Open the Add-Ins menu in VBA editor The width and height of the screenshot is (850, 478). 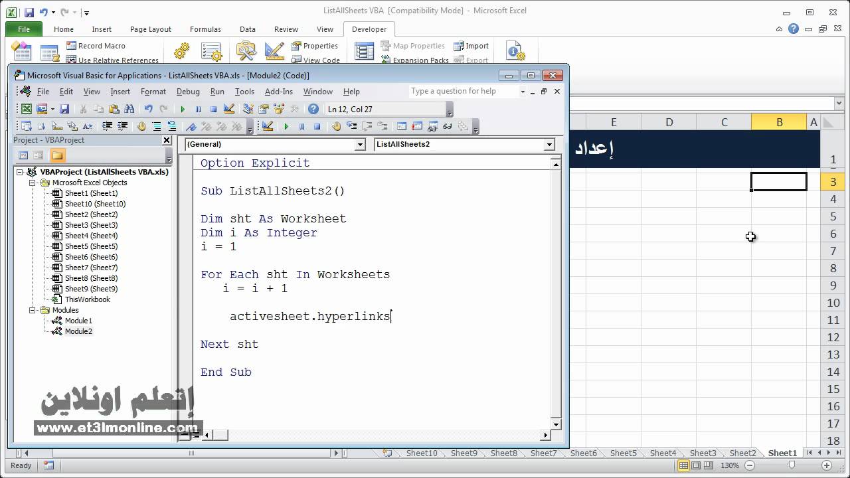click(279, 92)
